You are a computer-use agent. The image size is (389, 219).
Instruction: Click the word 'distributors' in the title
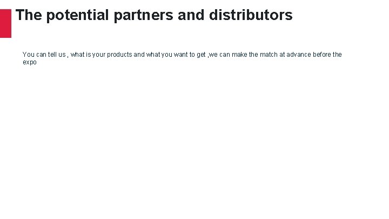pyautogui.click(x=251, y=15)
